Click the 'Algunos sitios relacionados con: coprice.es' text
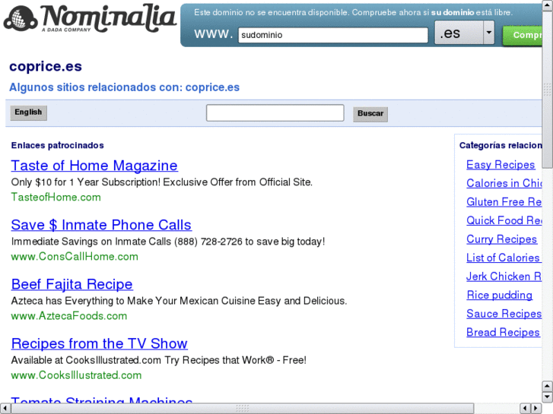This screenshot has width=553, height=414. click(x=124, y=87)
